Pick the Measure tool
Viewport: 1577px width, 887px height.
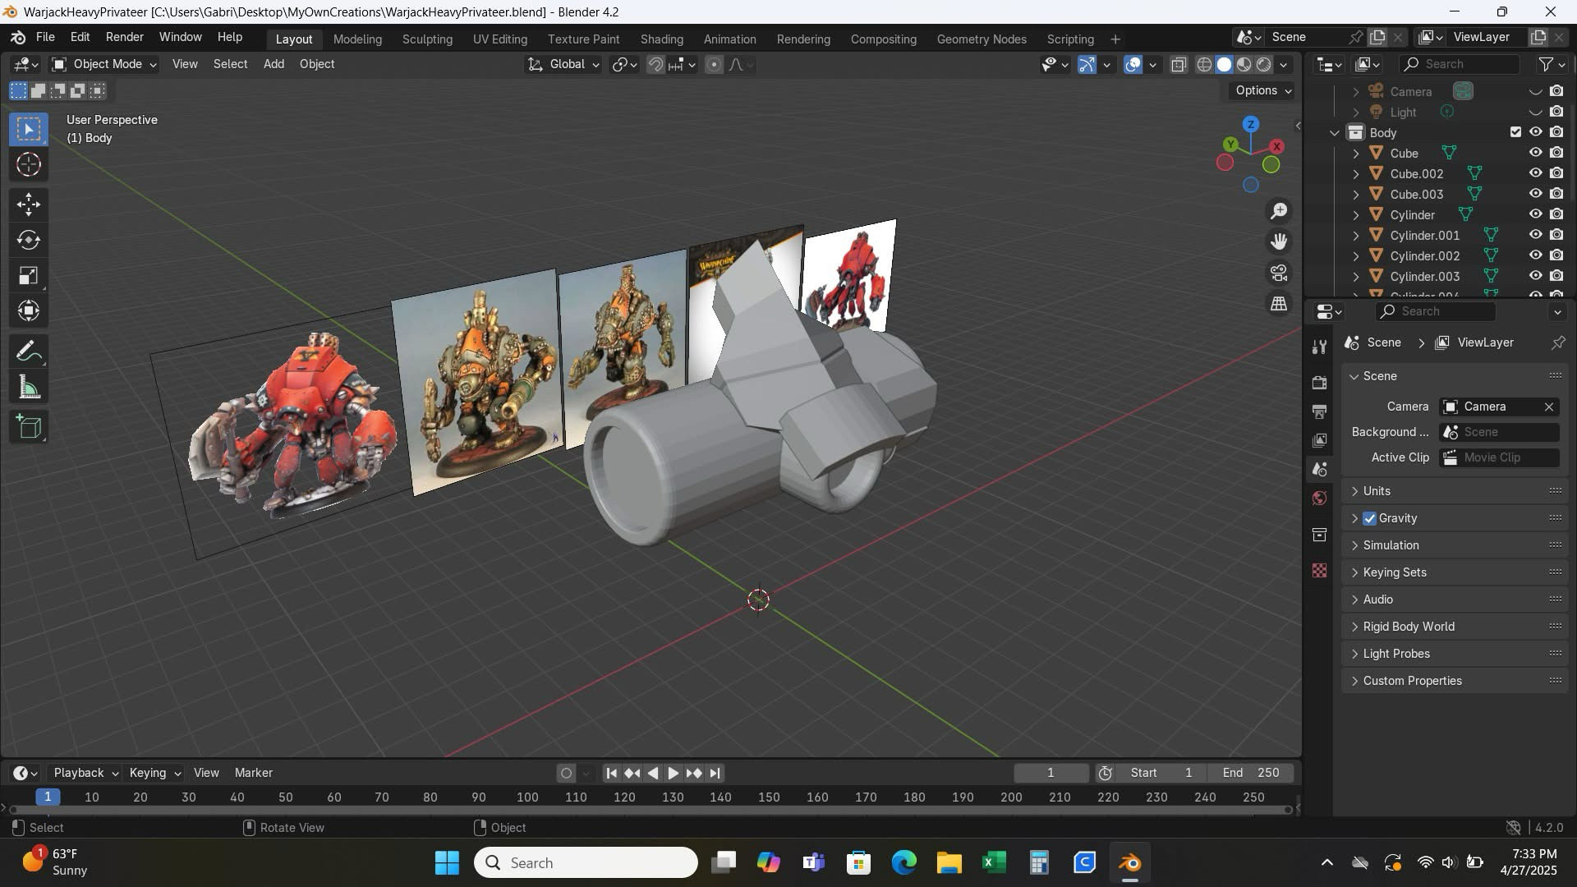coord(29,387)
